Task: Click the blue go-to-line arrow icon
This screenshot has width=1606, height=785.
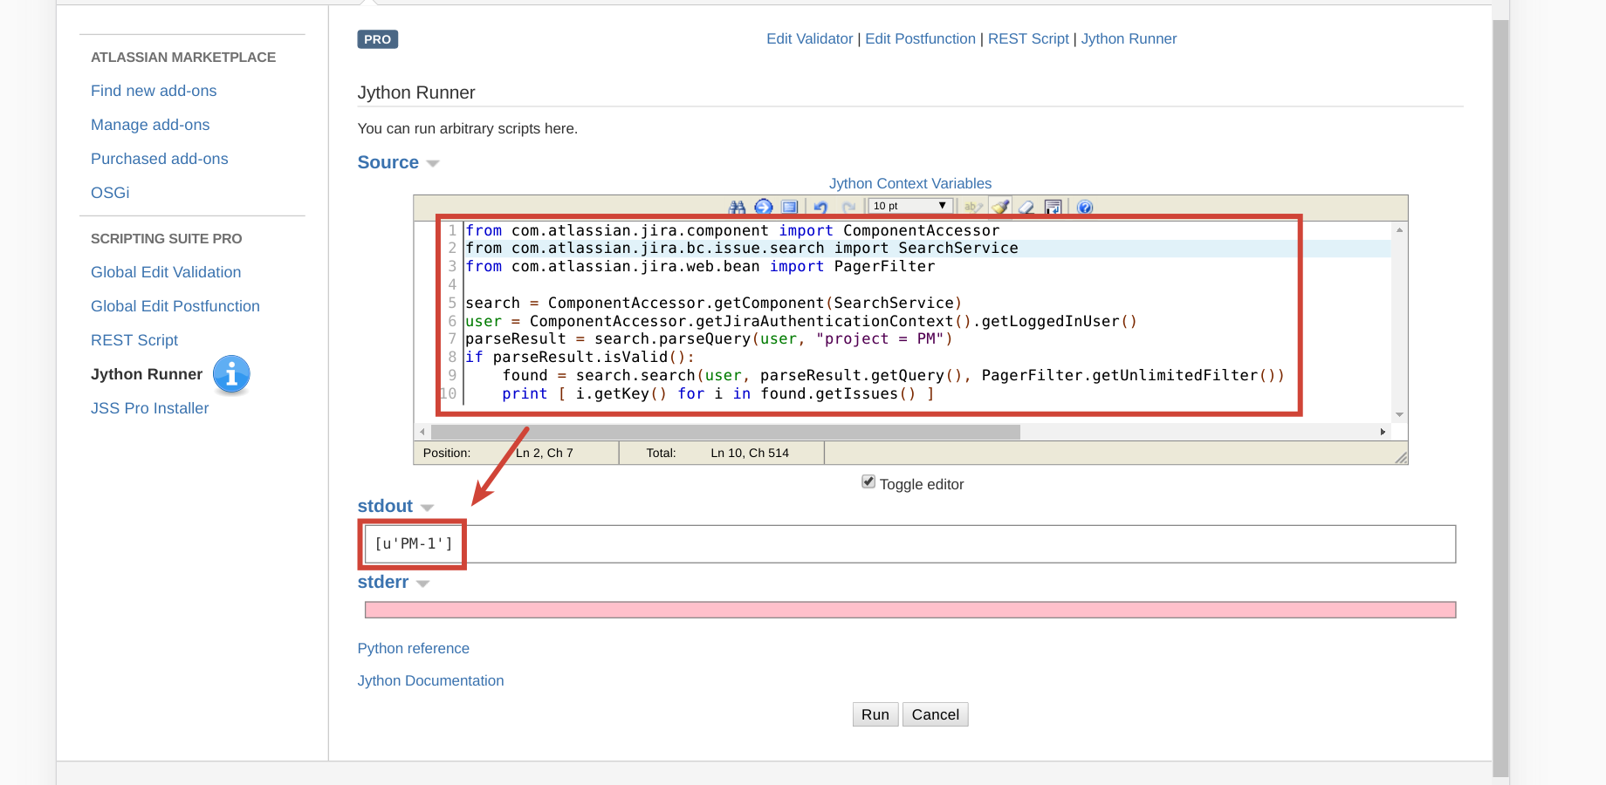Action: click(x=764, y=207)
